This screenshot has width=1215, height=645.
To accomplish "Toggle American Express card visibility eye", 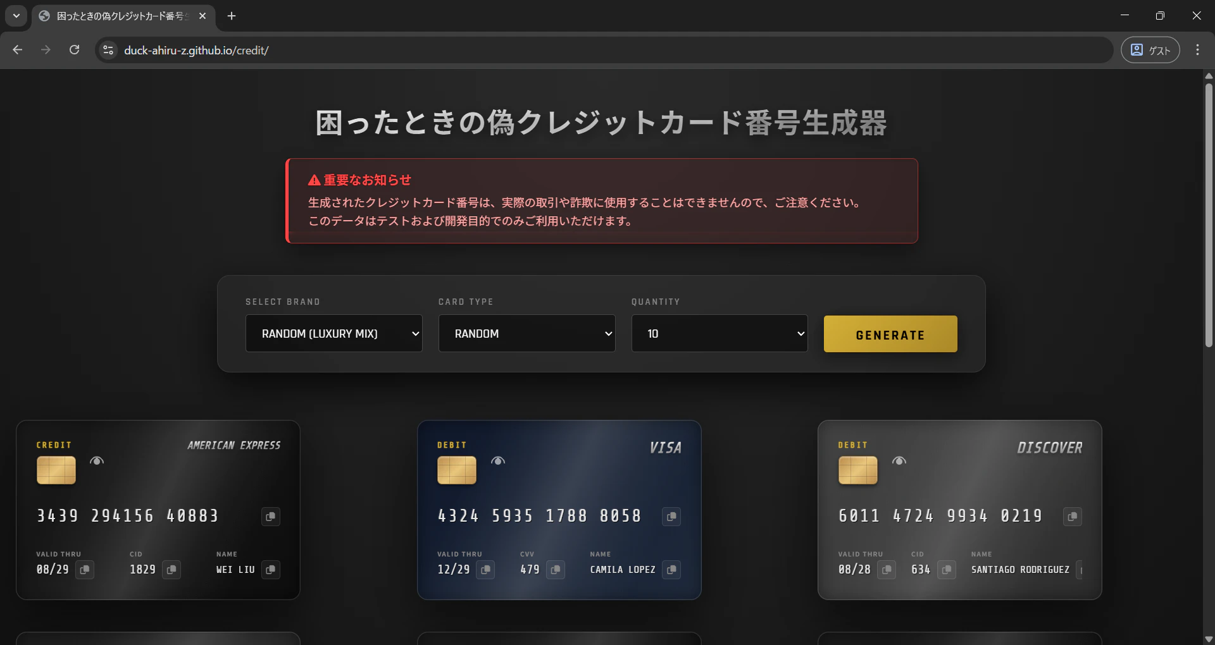I will [x=97, y=461].
